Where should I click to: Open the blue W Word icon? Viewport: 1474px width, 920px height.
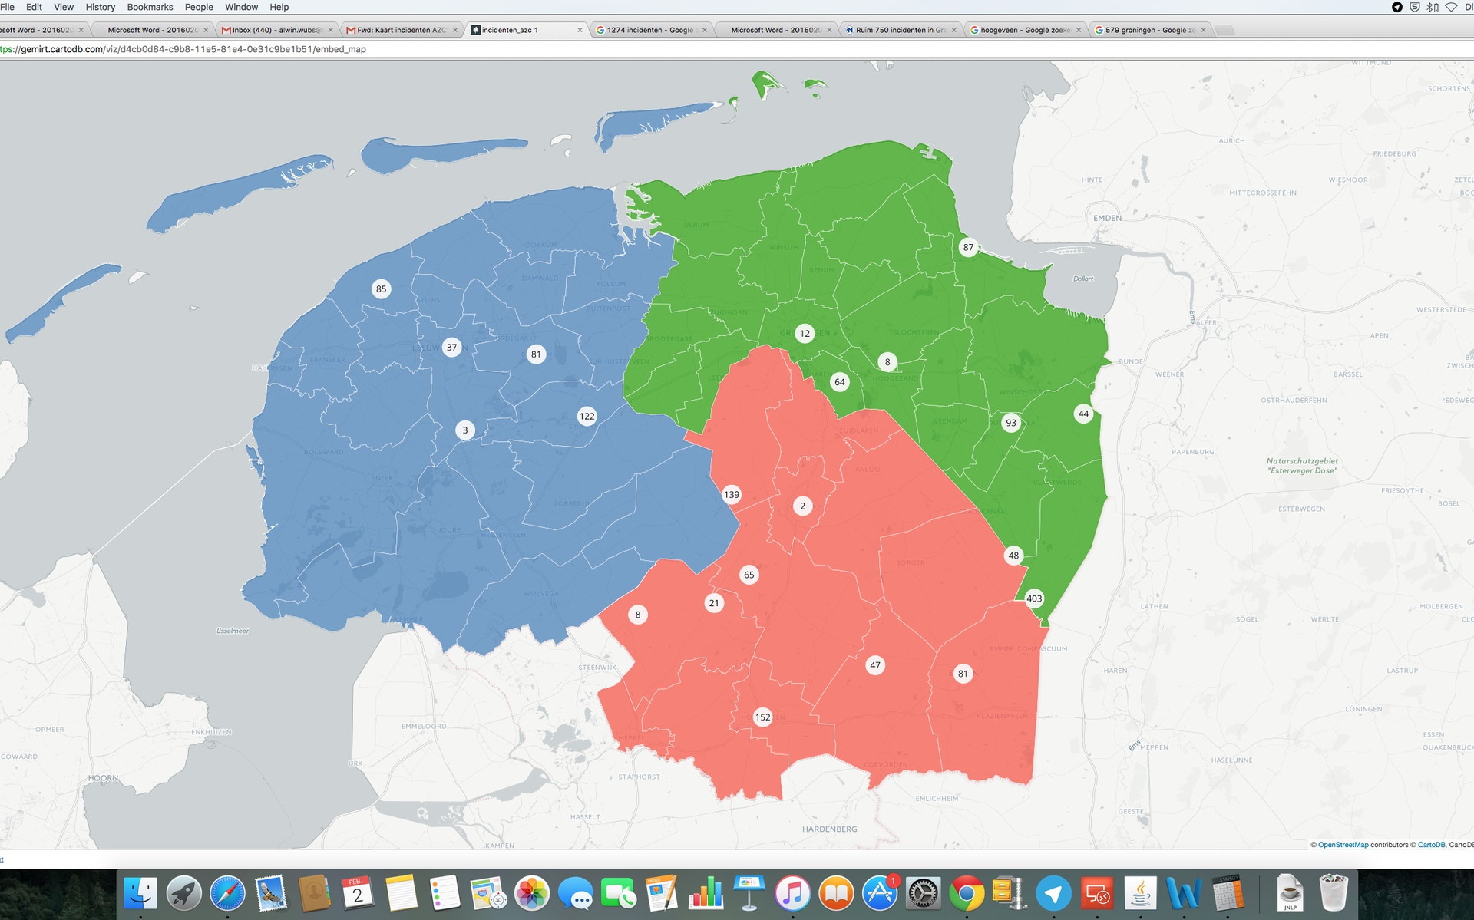point(1184,893)
